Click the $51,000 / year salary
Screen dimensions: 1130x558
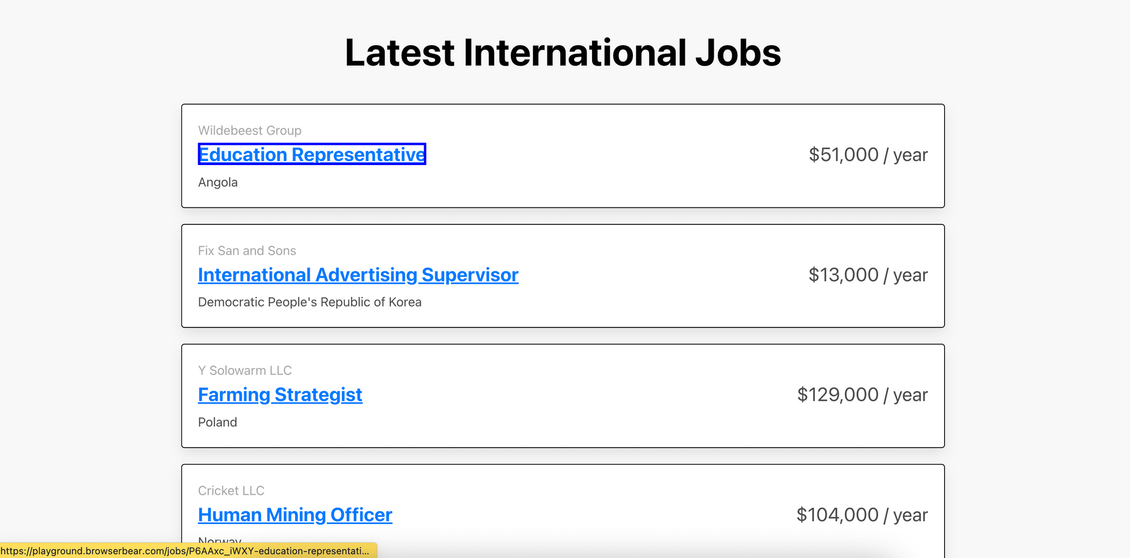pyautogui.click(x=868, y=155)
